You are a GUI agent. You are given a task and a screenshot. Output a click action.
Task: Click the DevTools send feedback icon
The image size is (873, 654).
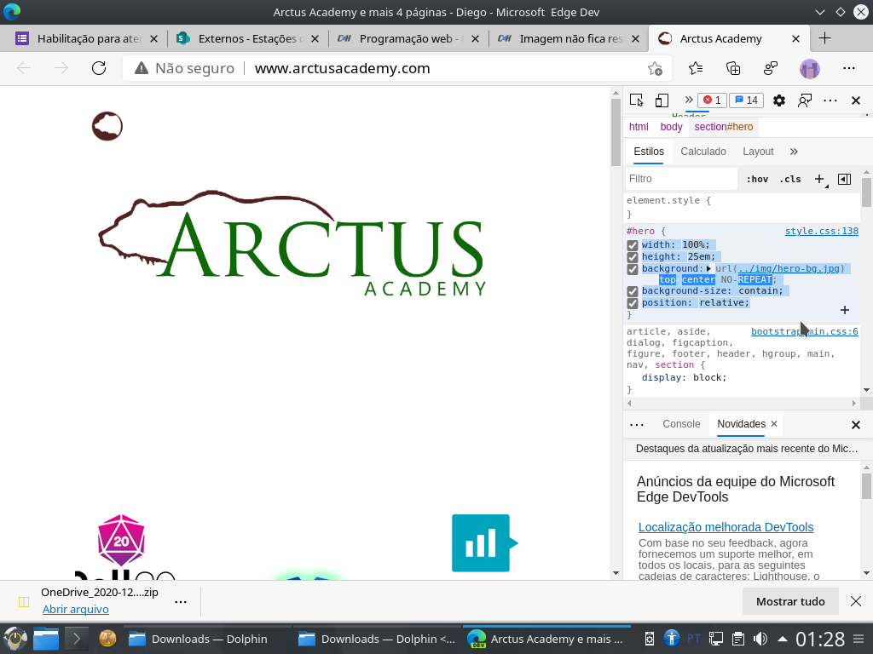coord(805,100)
